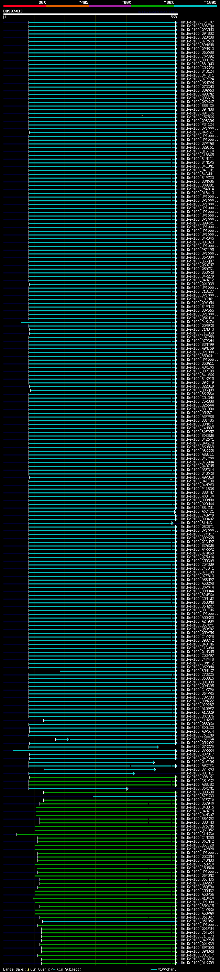The height and width of the screenshot is (972, 220).
Task: Open the UniRef100_C4YKF8 label
Action: (197, 637)
